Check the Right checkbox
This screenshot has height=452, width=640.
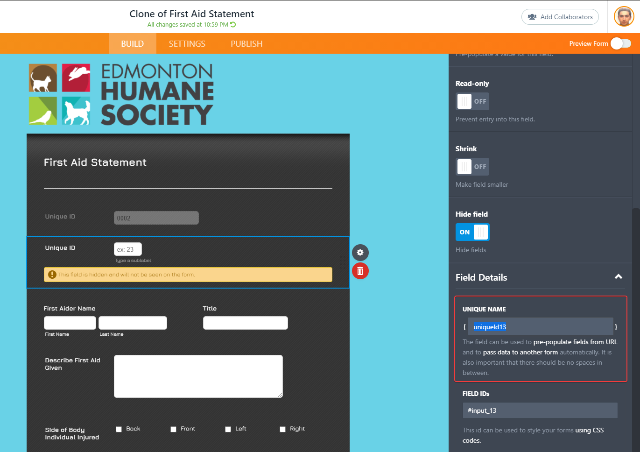click(x=282, y=429)
